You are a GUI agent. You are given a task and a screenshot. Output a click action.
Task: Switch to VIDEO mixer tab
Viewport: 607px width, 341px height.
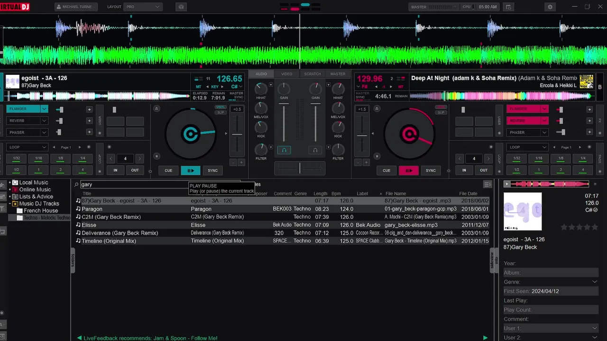coord(286,74)
